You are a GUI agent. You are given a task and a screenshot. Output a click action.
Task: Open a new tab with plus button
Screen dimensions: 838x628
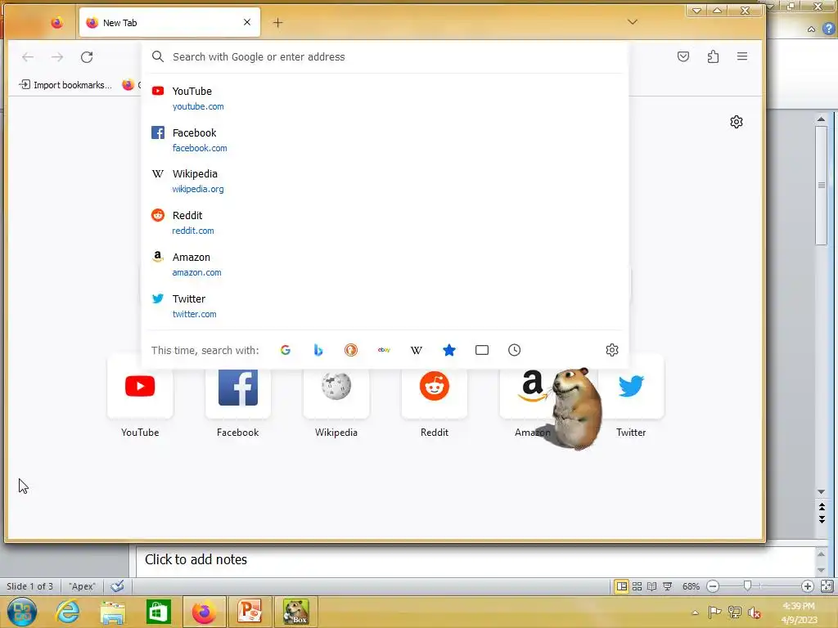(278, 22)
